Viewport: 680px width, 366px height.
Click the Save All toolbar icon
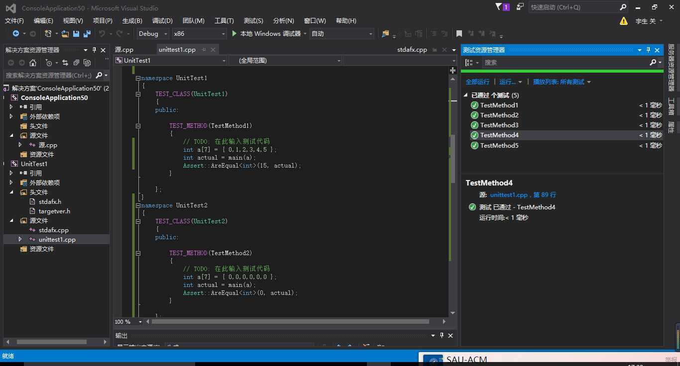[x=87, y=33]
